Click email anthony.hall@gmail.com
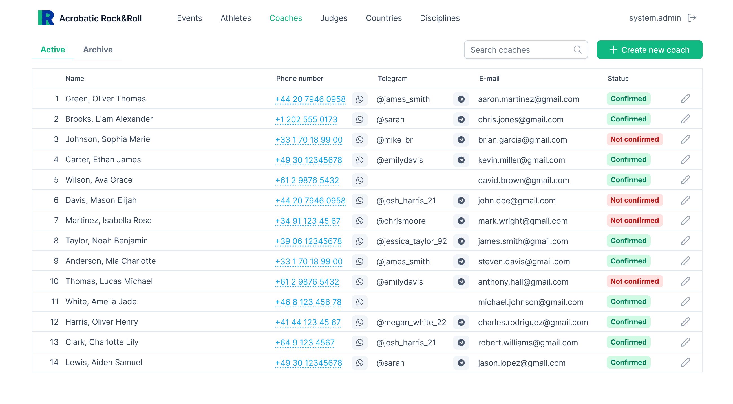Image resolution: width=733 pixels, height=404 pixels. [523, 282]
